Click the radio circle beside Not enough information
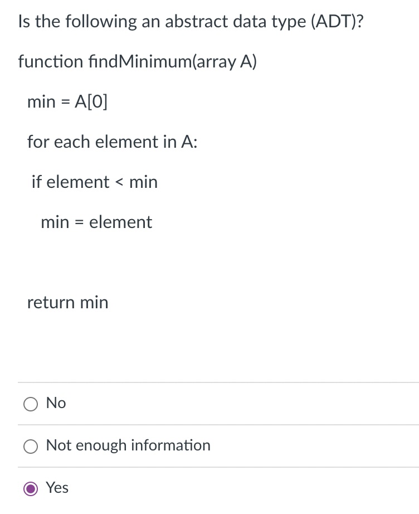The image size is (419, 514). [x=31, y=446]
